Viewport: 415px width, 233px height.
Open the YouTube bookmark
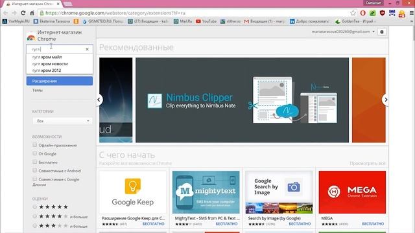[206, 21]
